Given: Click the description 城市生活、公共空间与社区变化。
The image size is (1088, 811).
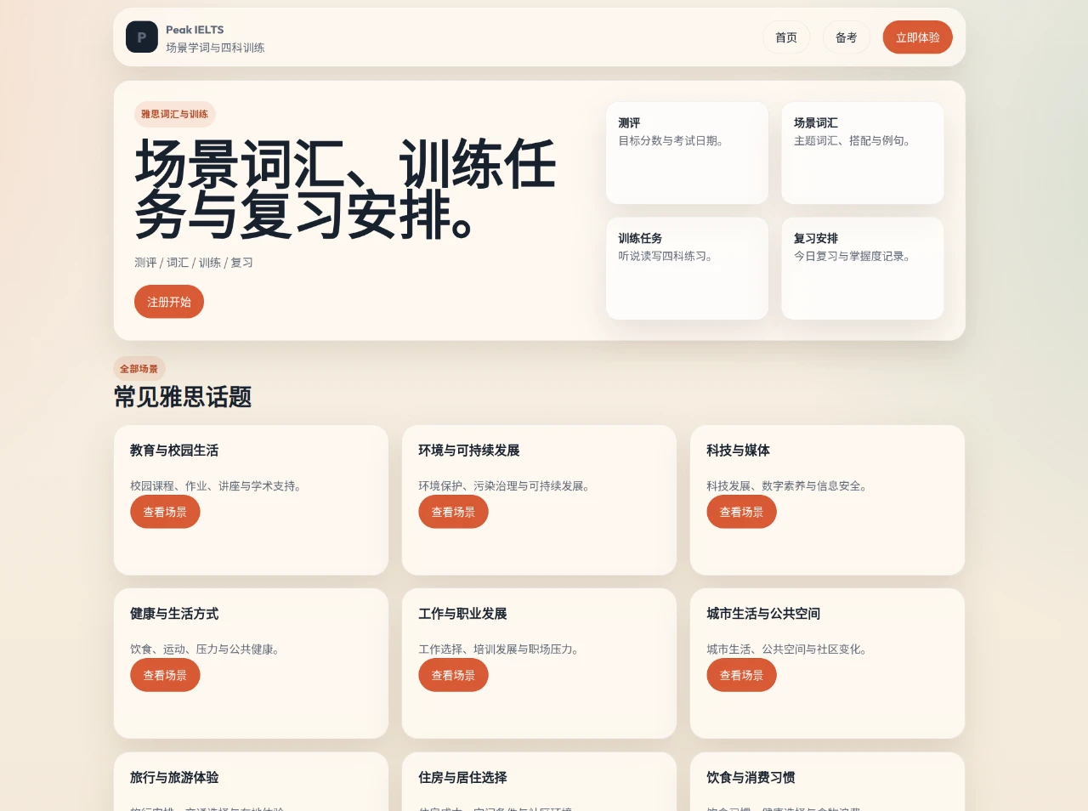Looking at the screenshot, I should point(786,649).
